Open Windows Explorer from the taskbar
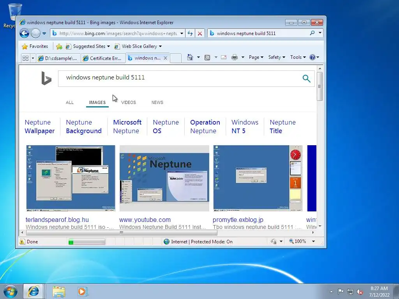This screenshot has height=299, width=399. [x=59, y=292]
